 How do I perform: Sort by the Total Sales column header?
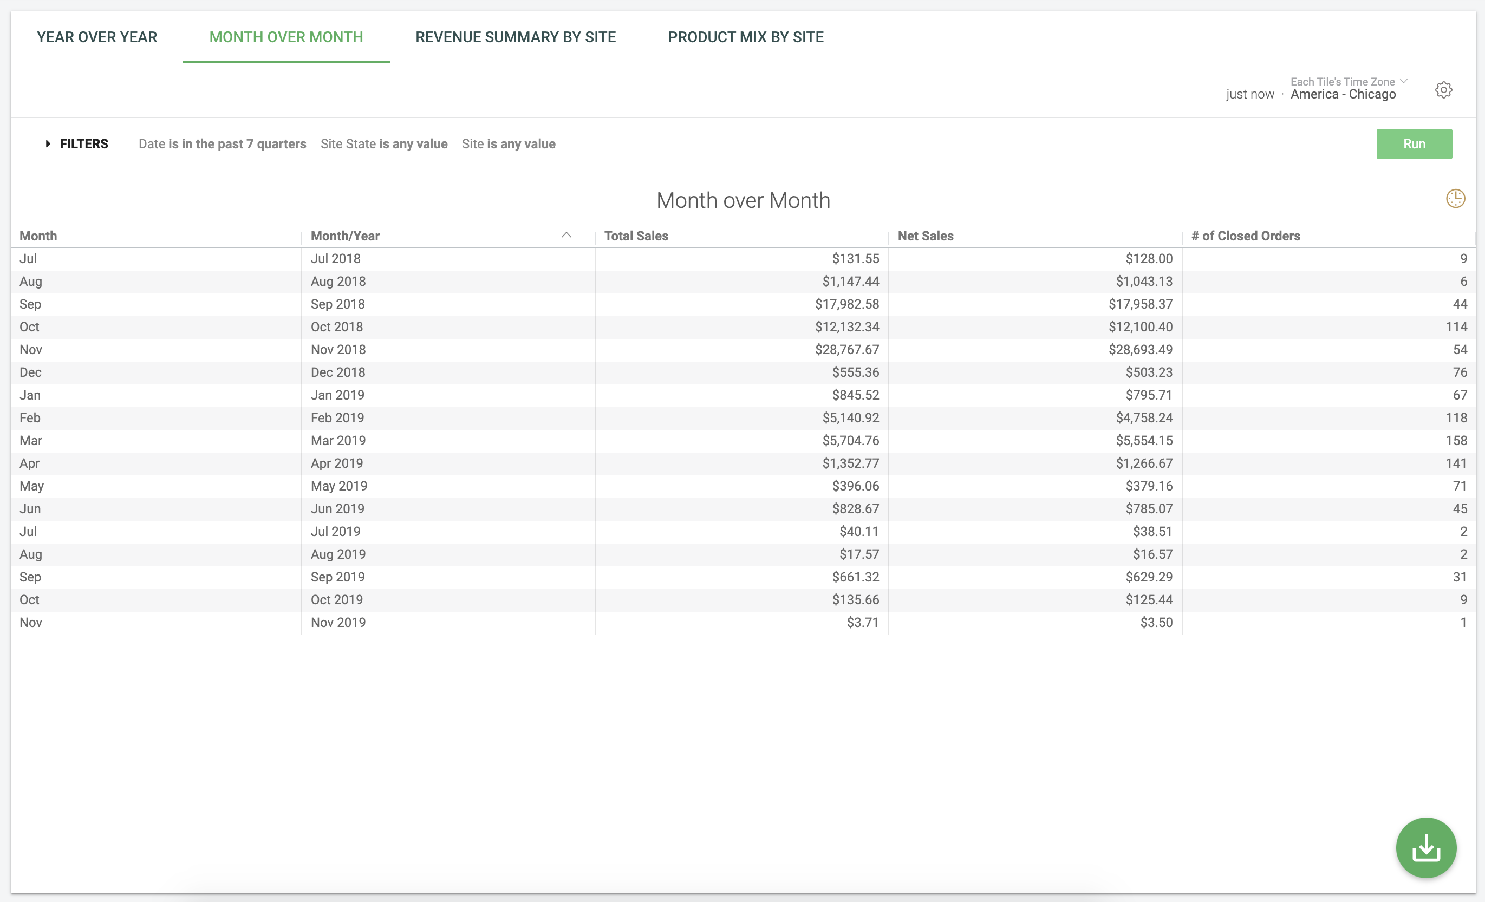pyautogui.click(x=636, y=236)
